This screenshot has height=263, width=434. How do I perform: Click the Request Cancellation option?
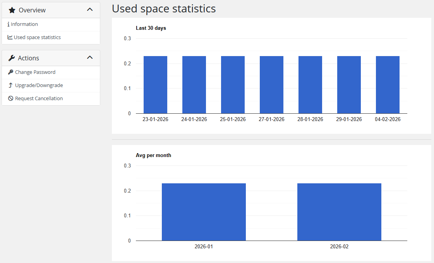click(38, 98)
